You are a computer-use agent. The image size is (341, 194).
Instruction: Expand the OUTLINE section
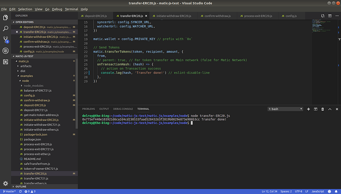coord(20,186)
